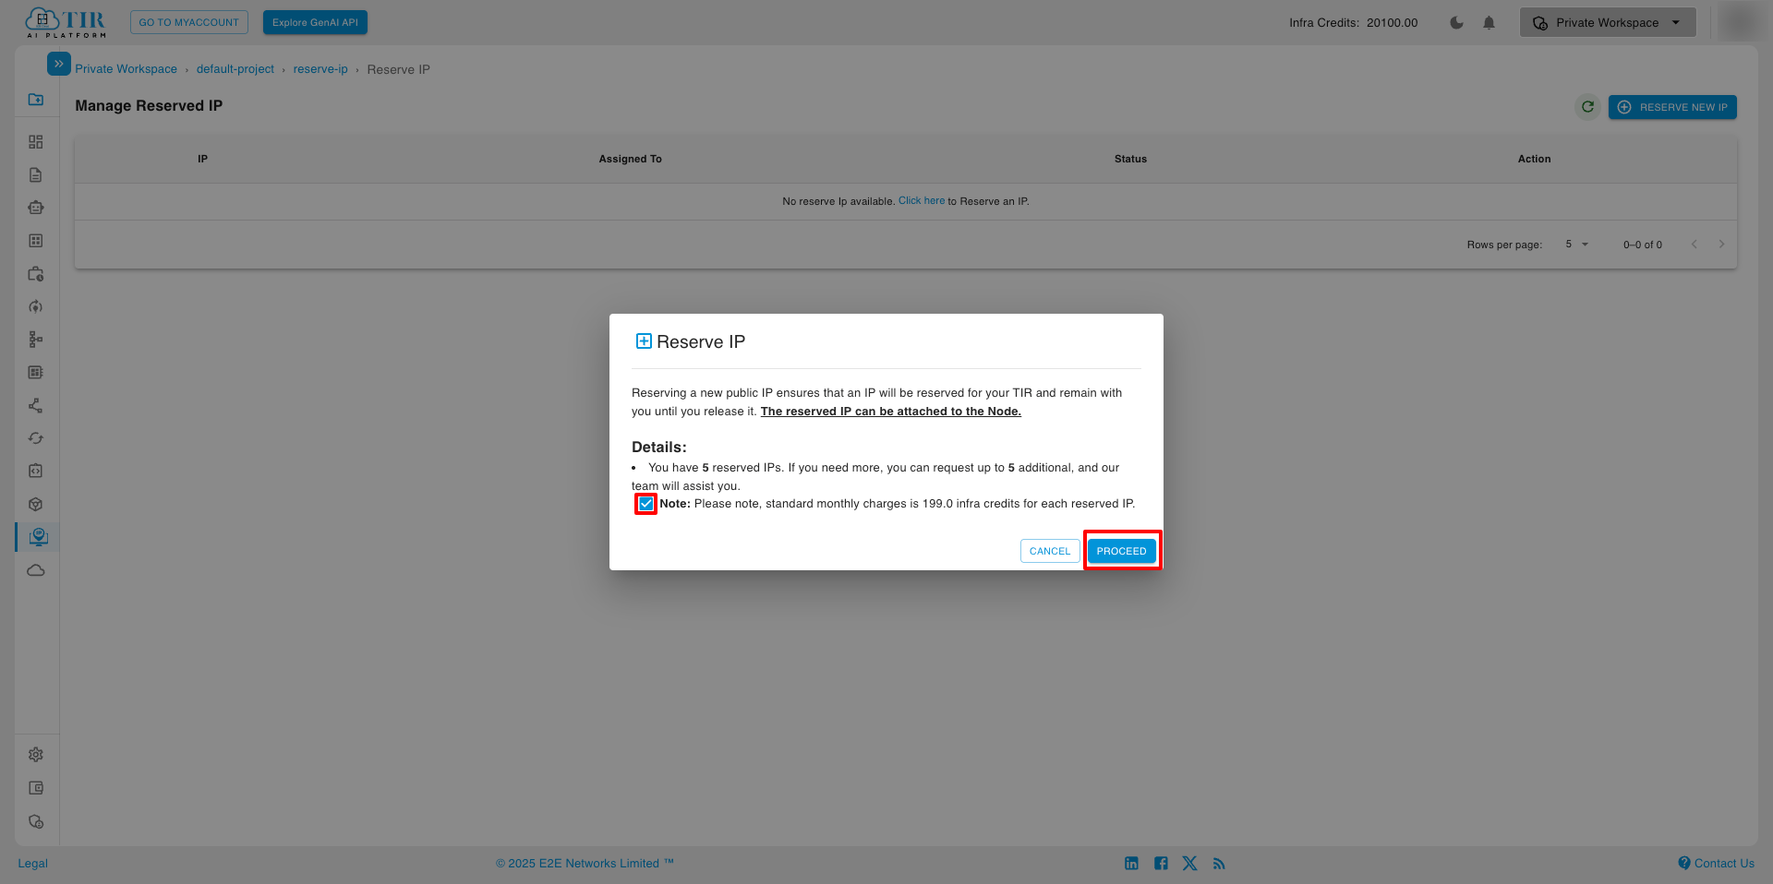Click the Legal footer link
1773x884 pixels.
click(32, 864)
